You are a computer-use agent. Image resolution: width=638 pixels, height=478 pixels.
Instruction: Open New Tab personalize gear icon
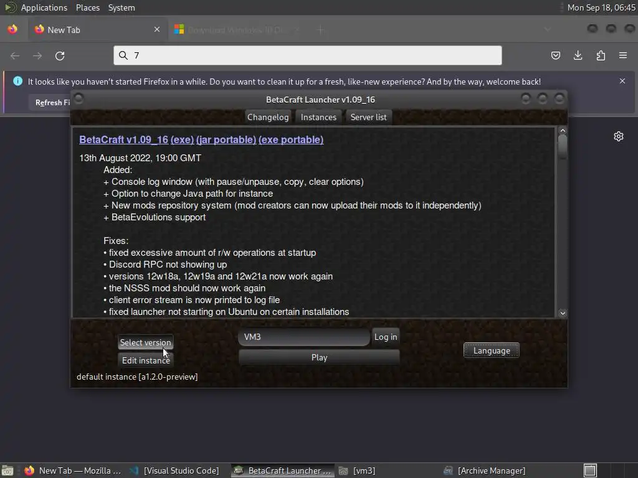[619, 136]
